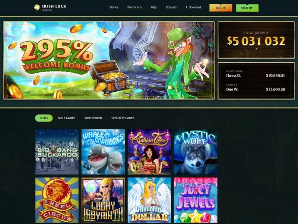Click the green Sign Up button
298x224 pixels.
point(247,8)
